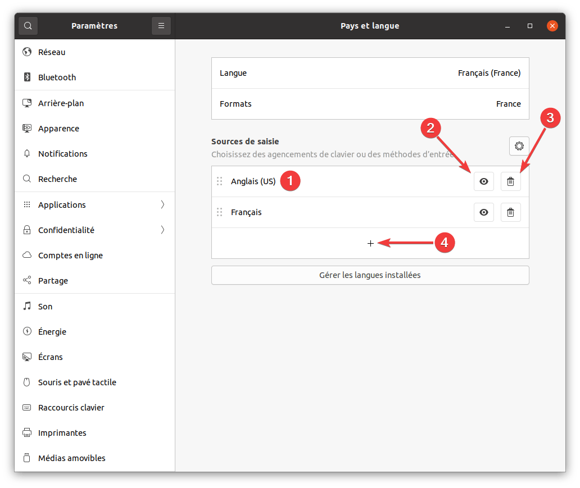The image size is (580, 488).
Task: Change the Formats region setting
Action: pyautogui.click(x=370, y=104)
